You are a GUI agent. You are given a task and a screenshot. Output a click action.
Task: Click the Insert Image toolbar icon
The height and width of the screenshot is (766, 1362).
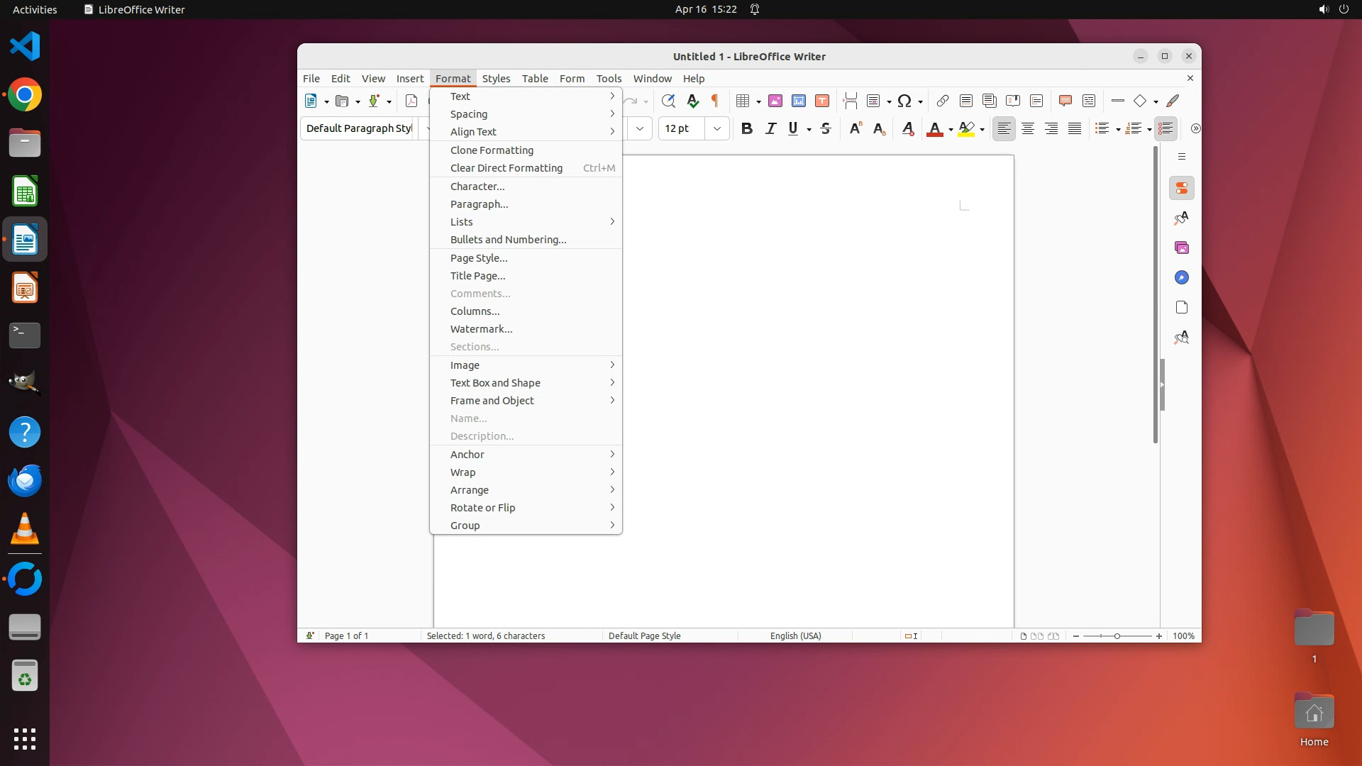coord(775,101)
